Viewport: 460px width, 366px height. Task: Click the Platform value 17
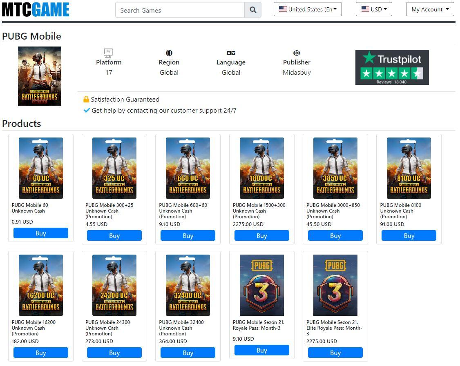pyautogui.click(x=109, y=72)
